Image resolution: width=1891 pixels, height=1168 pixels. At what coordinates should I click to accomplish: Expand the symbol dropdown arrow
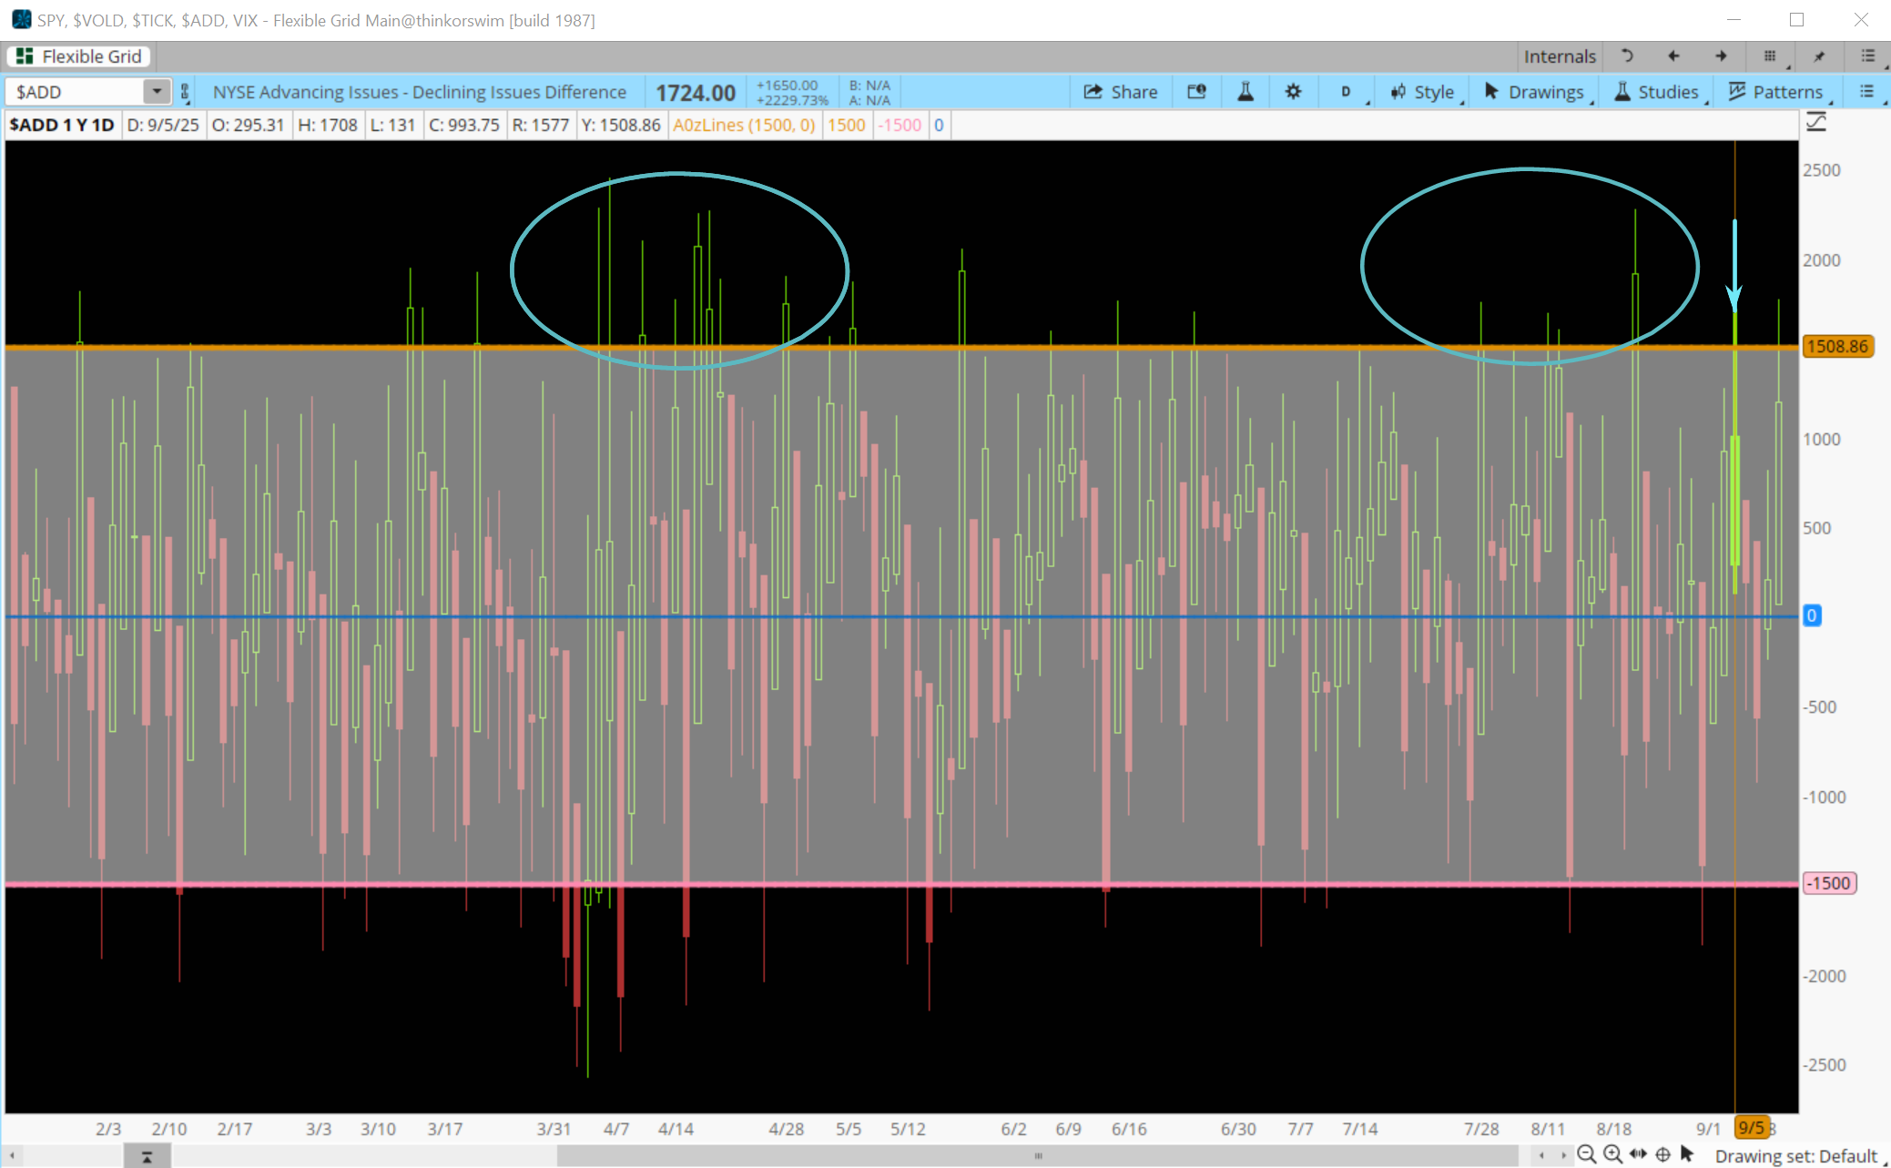[157, 92]
